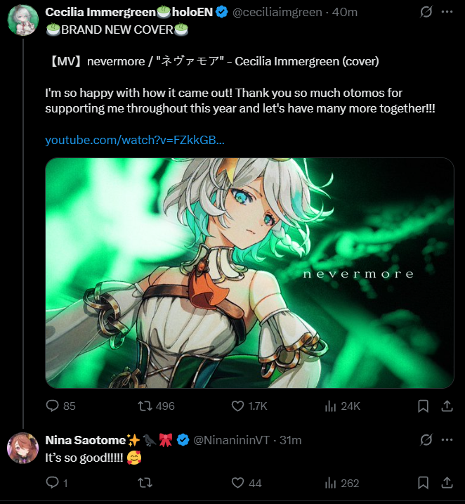View analytics on Nina's 262-view reply
The image size is (465, 504).
tap(341, 483)
